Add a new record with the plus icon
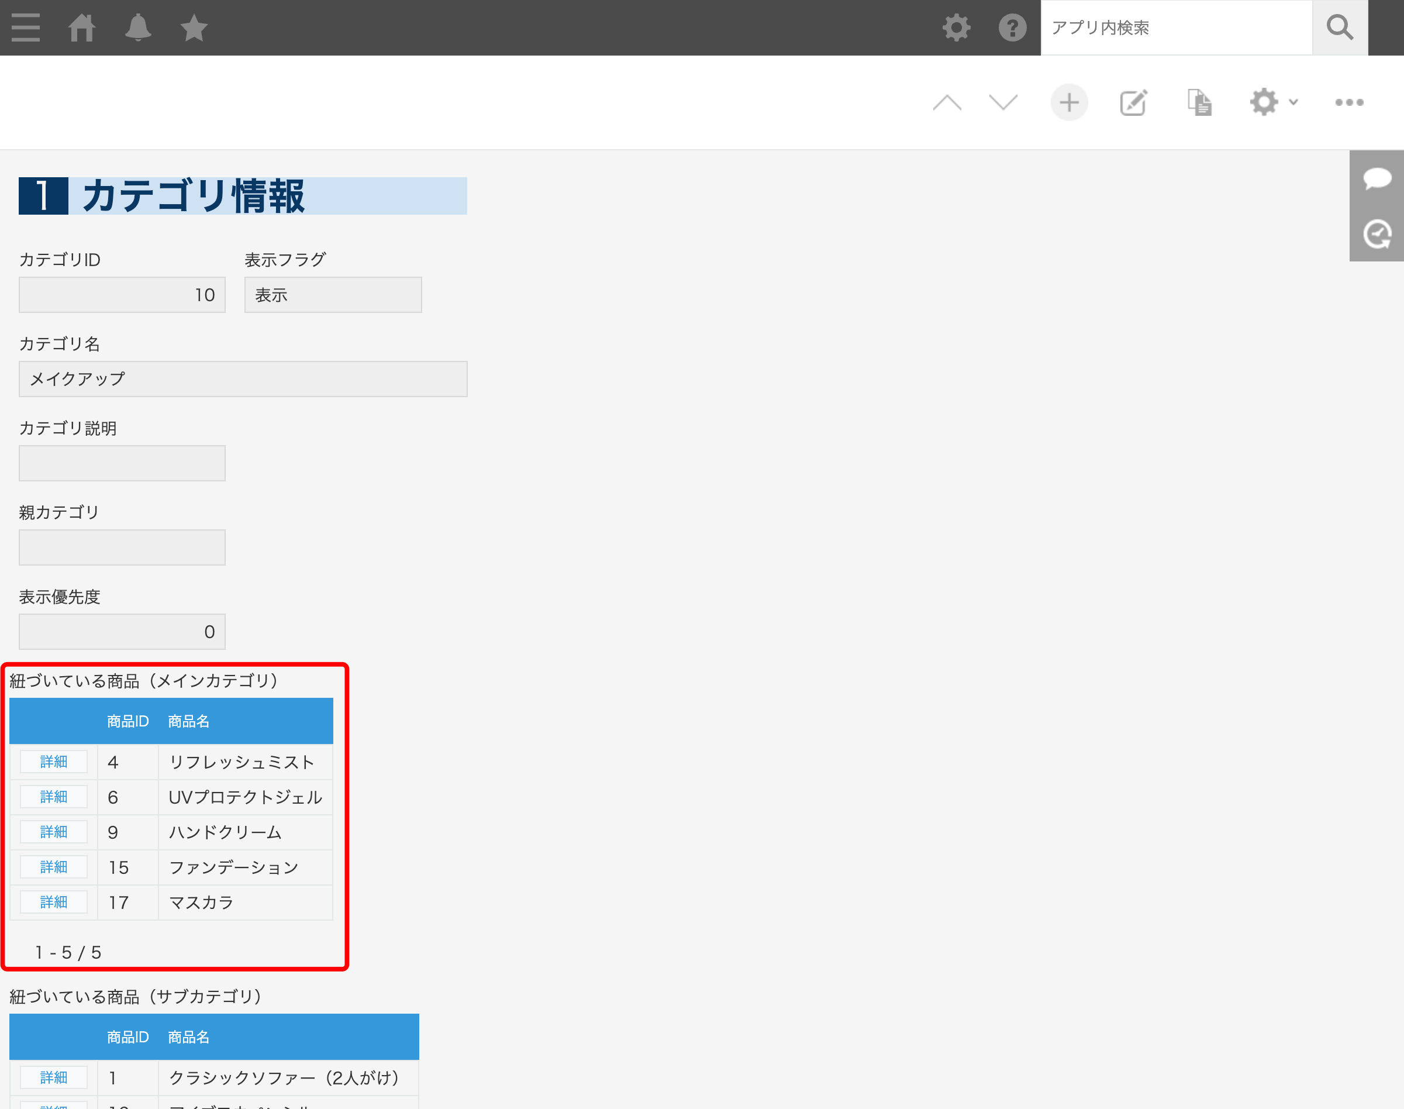The height and width of the screenshot is (1109, 1404). pyautogui.click(x=1069, y=102)
